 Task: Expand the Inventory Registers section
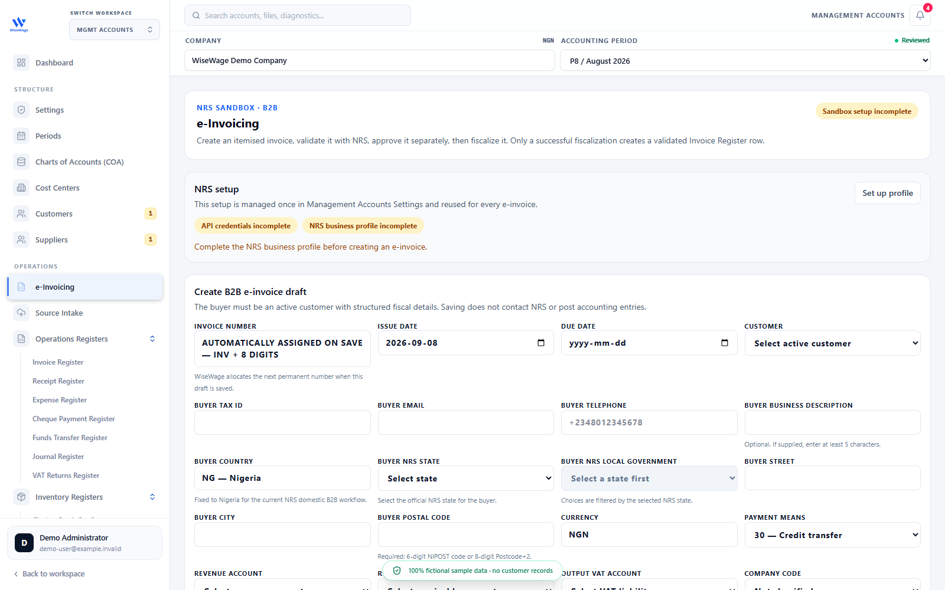point(152,497)
